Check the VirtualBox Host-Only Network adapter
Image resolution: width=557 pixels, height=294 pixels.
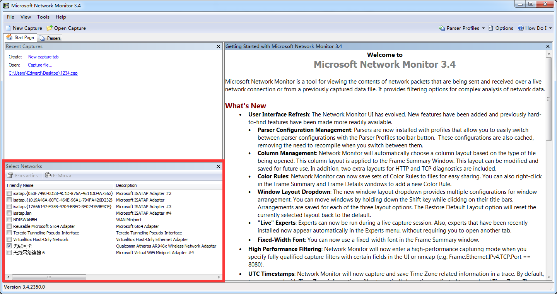pyautogui.click(x=9, y=239)
